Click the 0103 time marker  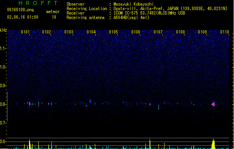[69, 32]
